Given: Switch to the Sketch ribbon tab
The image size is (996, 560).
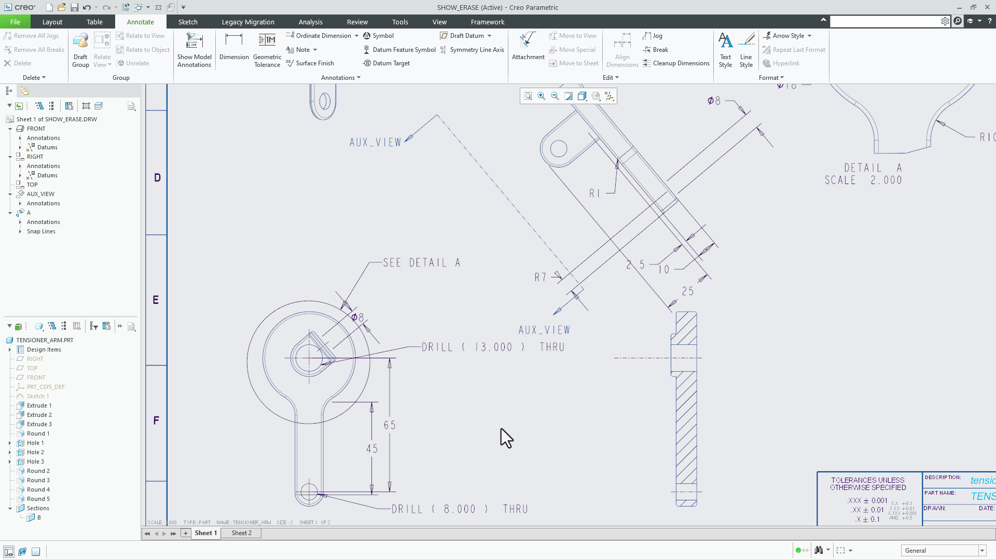Looking at the screenshot, I should 187,22.
